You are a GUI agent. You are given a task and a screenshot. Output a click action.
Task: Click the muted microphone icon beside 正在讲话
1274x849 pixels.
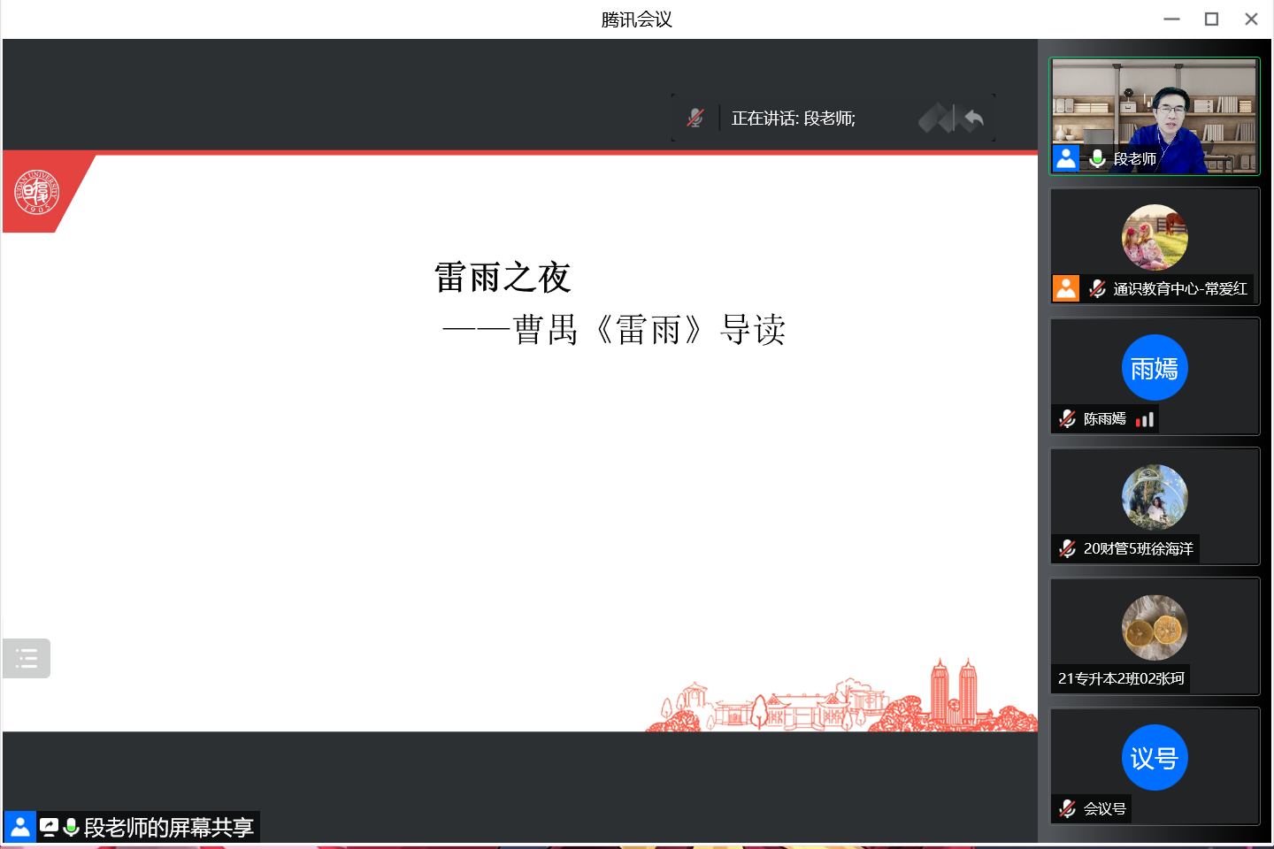pos(695,118)
